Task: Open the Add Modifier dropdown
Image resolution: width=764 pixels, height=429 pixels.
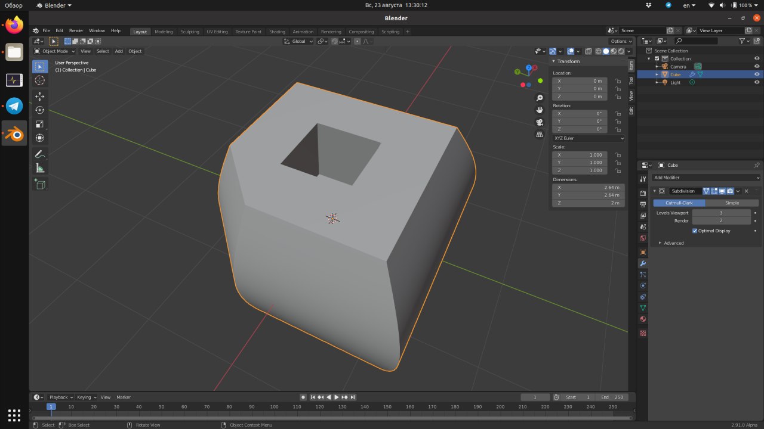Action: (707, 178)
